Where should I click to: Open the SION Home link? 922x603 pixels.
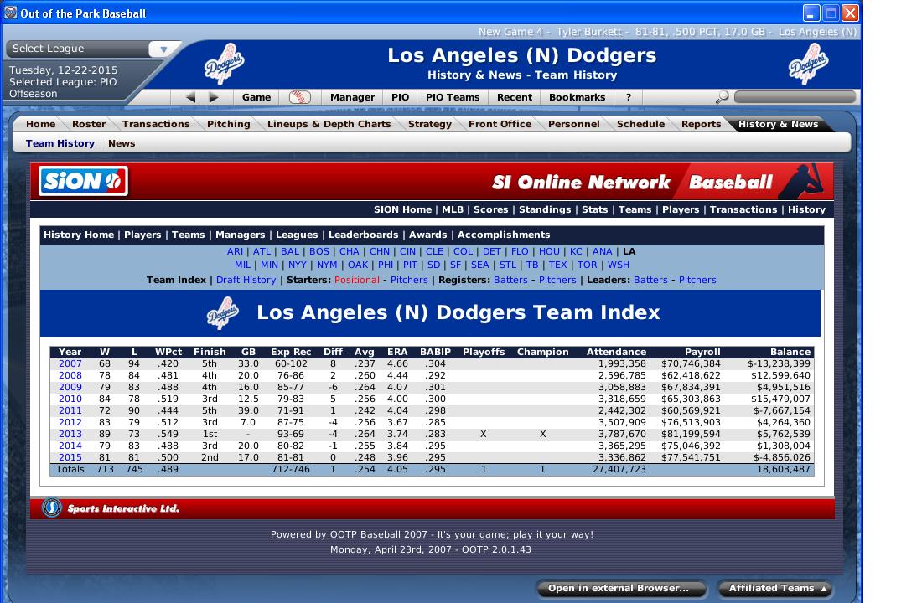point(403,210)
